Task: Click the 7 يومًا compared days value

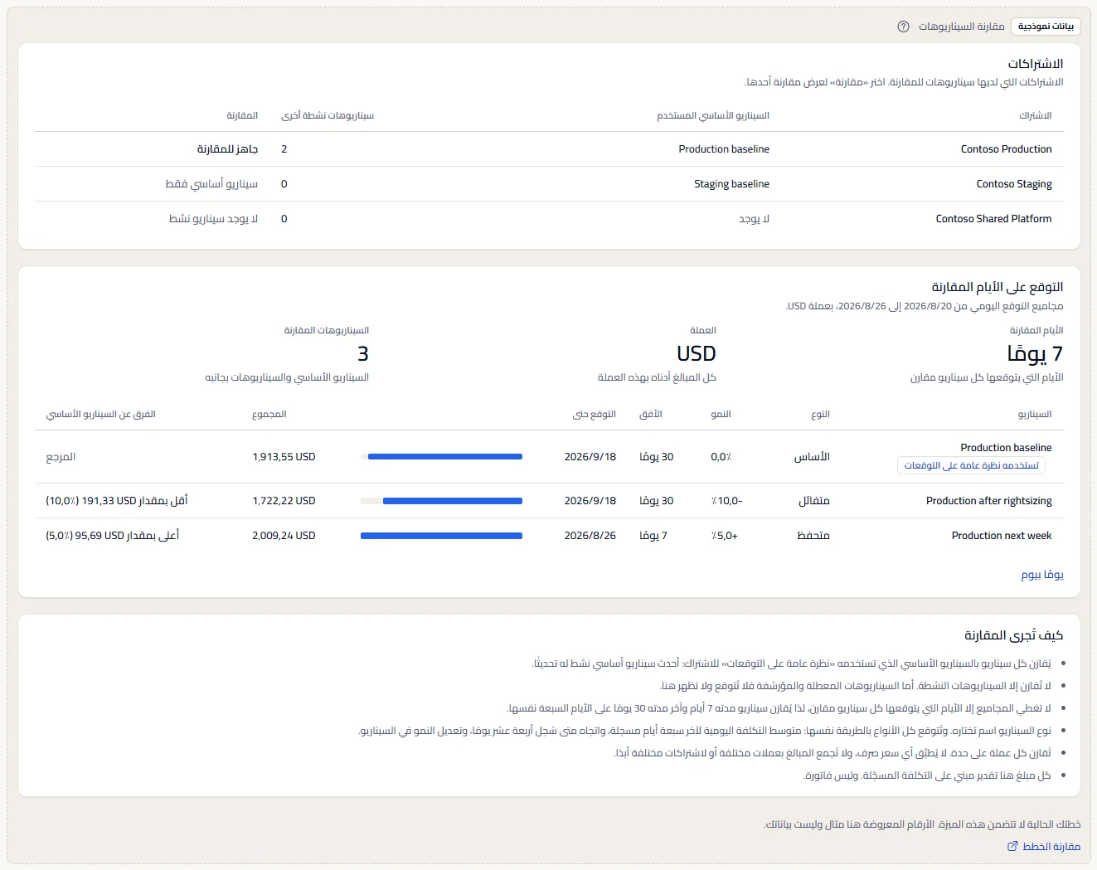Action: pyautogui.click(x=1035, y=354)
